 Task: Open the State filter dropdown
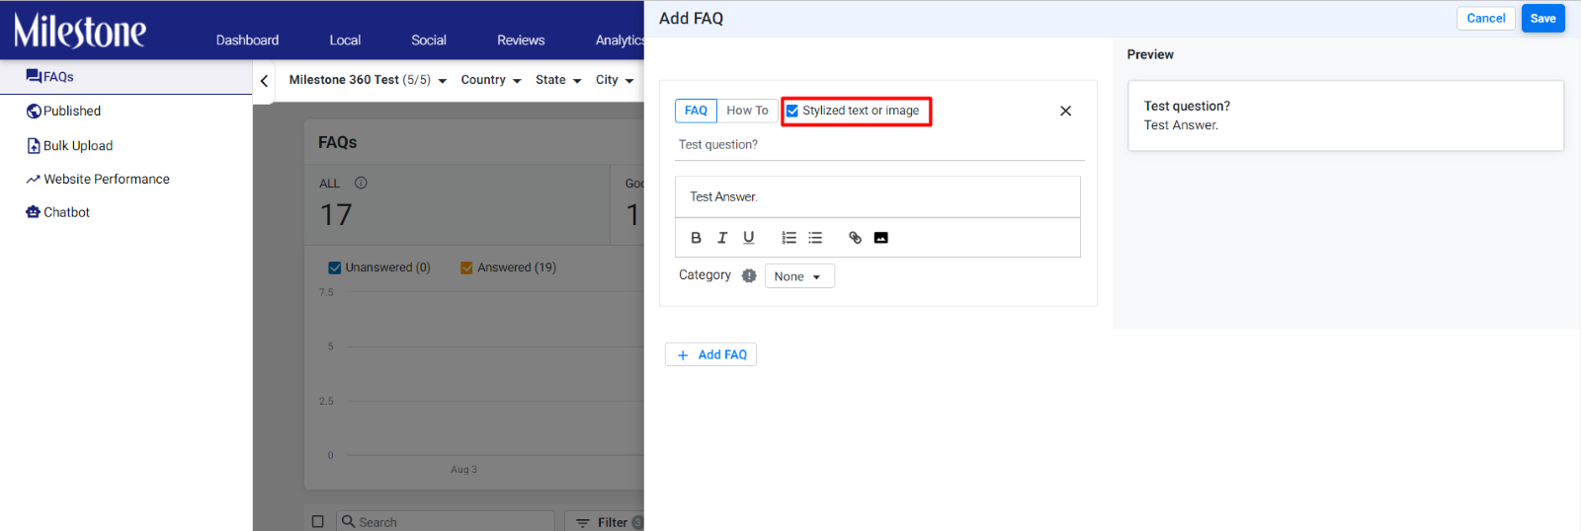(x=558, y=80)
